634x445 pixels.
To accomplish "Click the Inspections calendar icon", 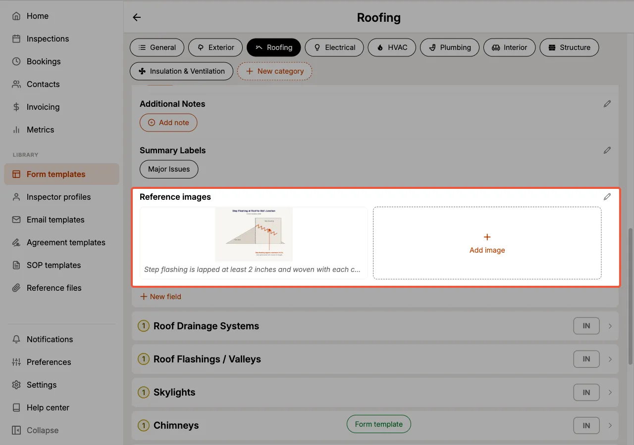I will [x=16, y=39].
